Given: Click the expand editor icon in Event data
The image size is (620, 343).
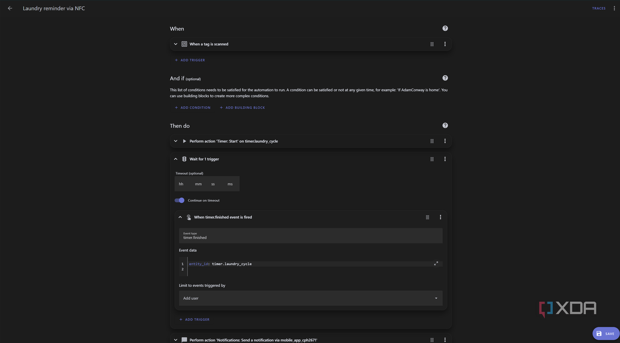Looking at the screenshot, I should 436,263.
